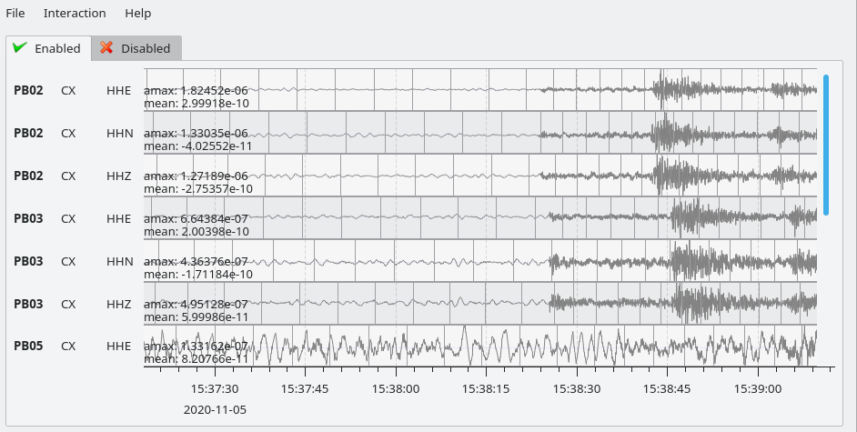857x432 pixels.
Task: Click the 15:39:00 mark on time axis
Action: pos(759,388)
